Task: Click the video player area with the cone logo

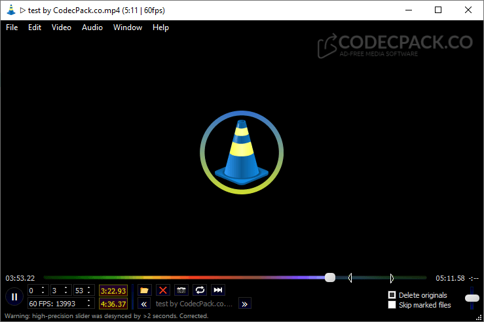Action: [242, 152]
